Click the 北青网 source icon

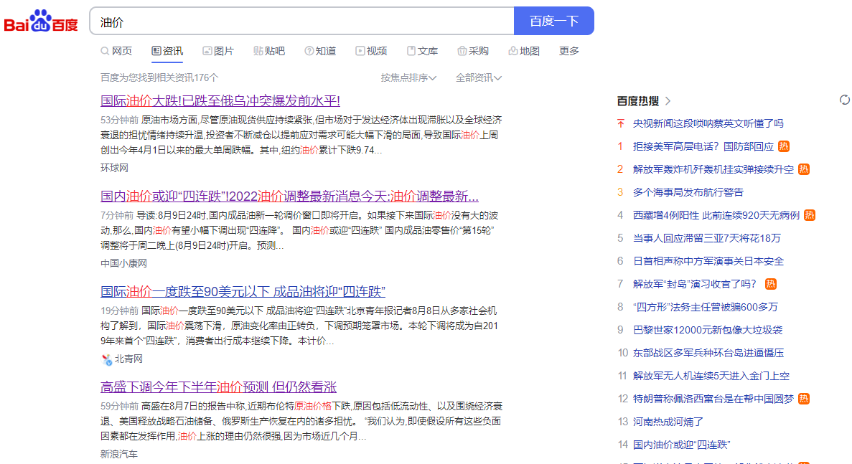(x=106, y=359)
